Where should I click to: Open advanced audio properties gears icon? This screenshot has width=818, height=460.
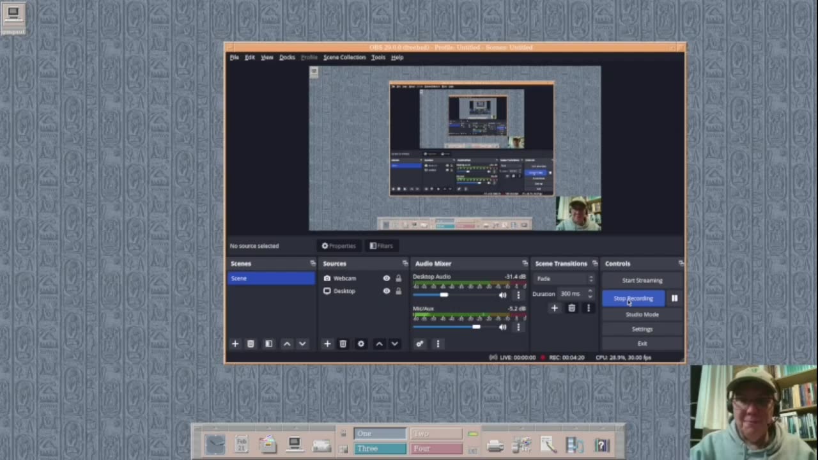419,344
